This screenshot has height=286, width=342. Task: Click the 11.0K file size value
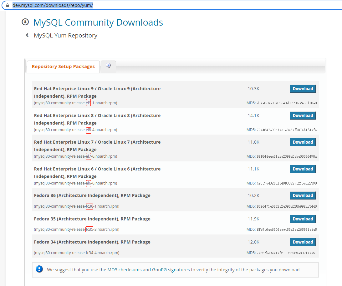253,142
